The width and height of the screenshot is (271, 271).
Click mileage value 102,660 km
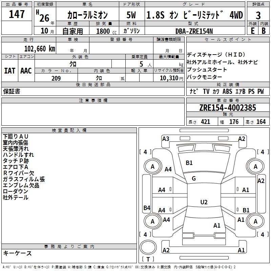click(40, 49)
